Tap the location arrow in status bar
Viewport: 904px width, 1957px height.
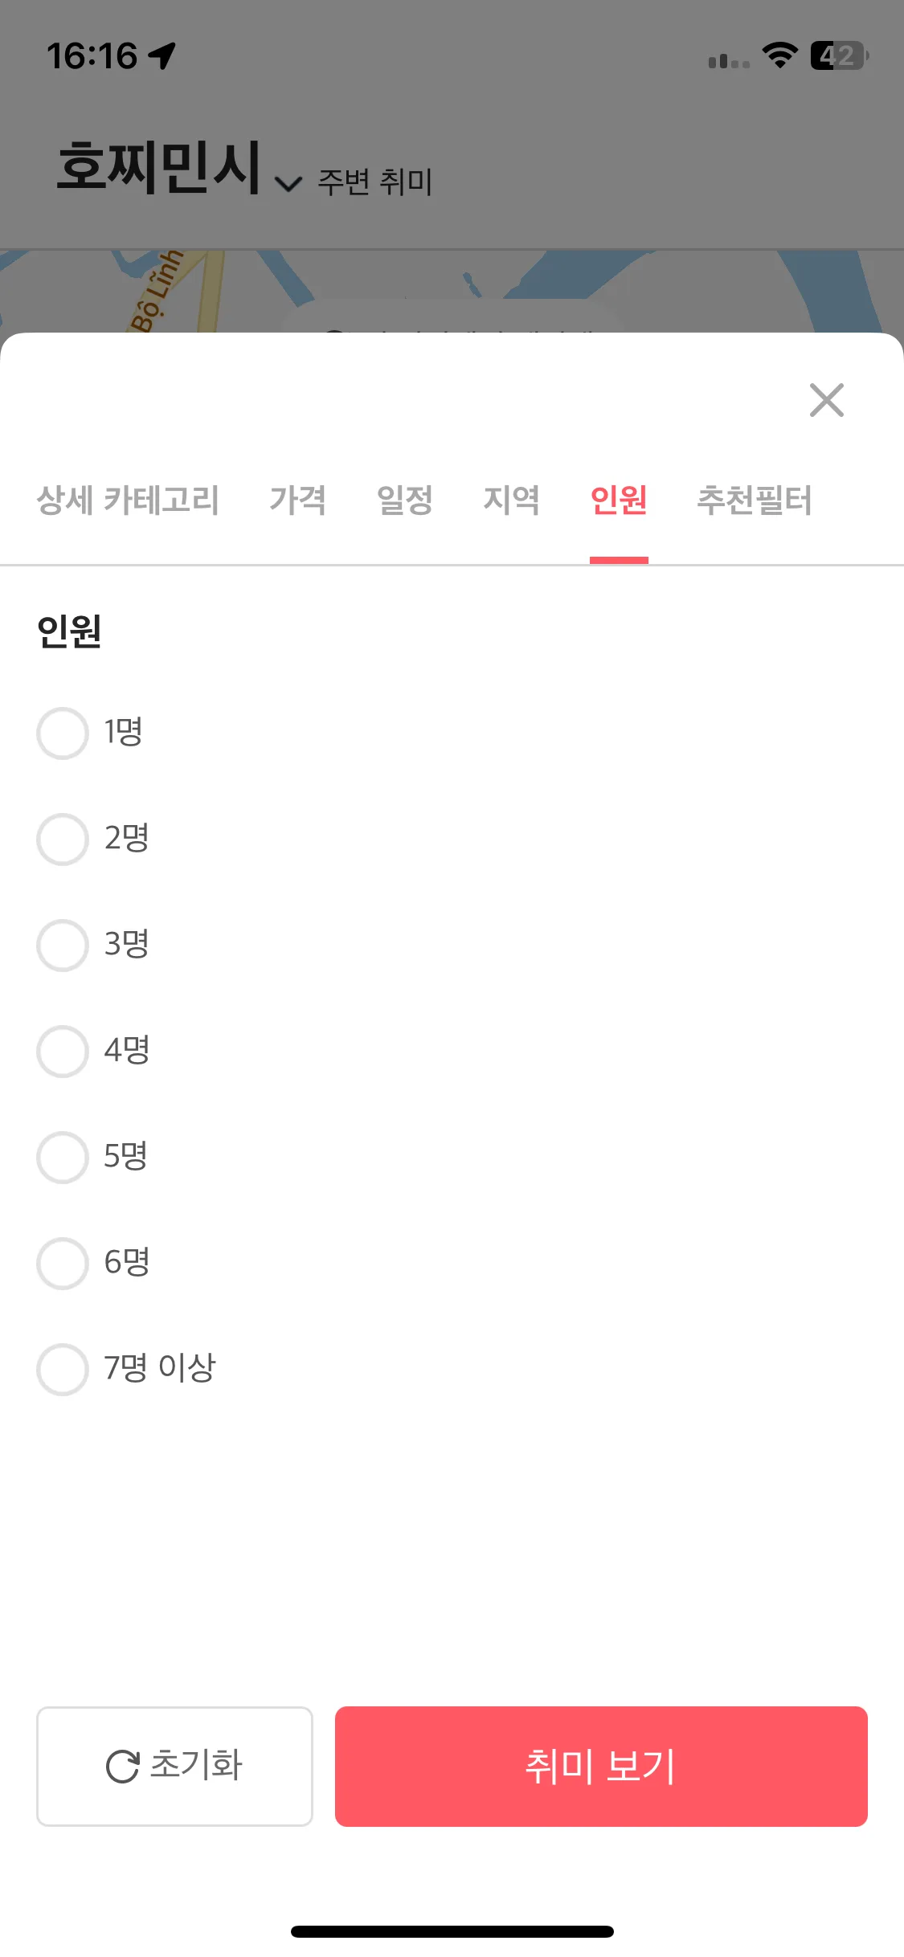coord(162,56)
